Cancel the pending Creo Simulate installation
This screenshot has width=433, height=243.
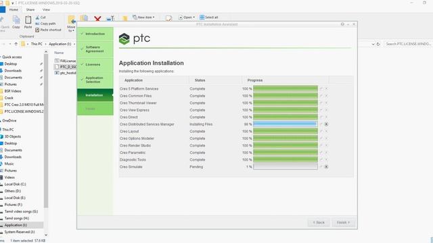[x=326, y=167]
